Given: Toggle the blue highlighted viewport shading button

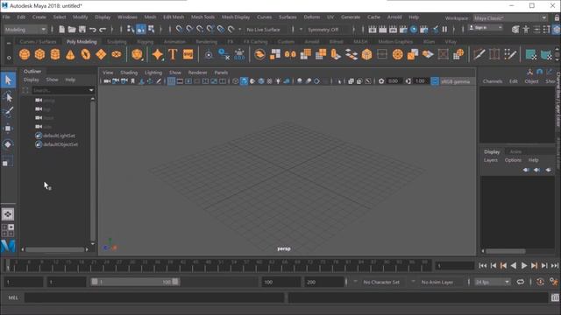Looking at the screenshot, I should click(x=244, y=81).
